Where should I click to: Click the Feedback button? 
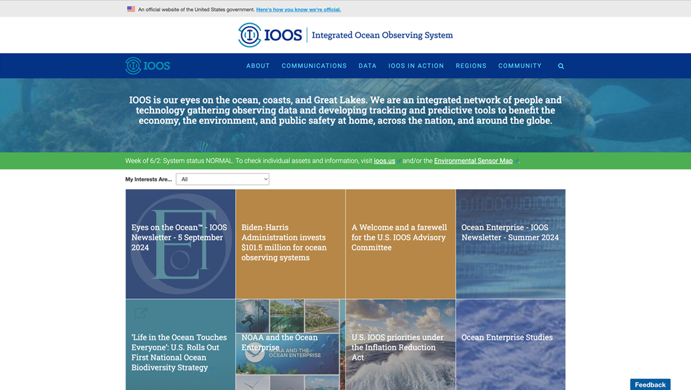650,385
